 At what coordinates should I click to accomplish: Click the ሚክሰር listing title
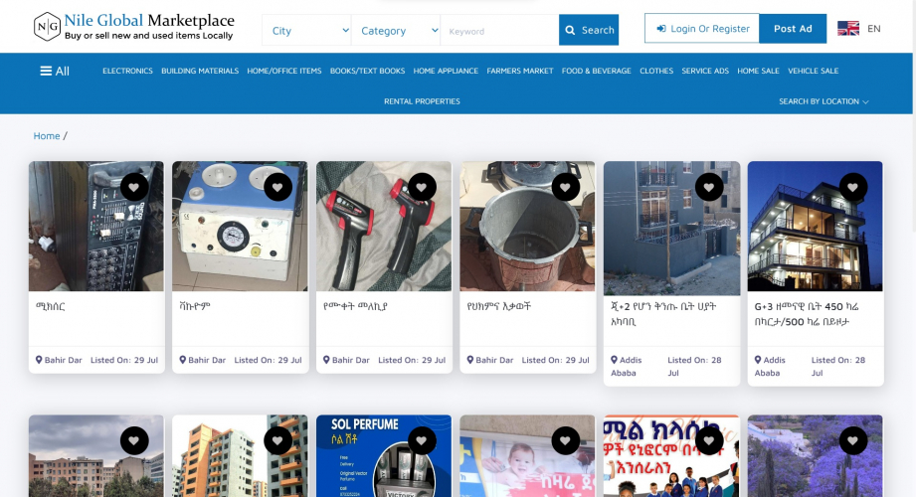[51, 306]
